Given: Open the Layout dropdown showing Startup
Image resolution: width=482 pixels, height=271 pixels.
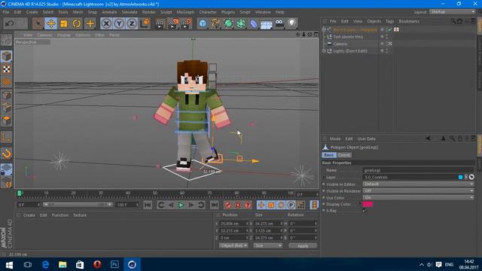Looking at the screenshot, I should point(452,12).
